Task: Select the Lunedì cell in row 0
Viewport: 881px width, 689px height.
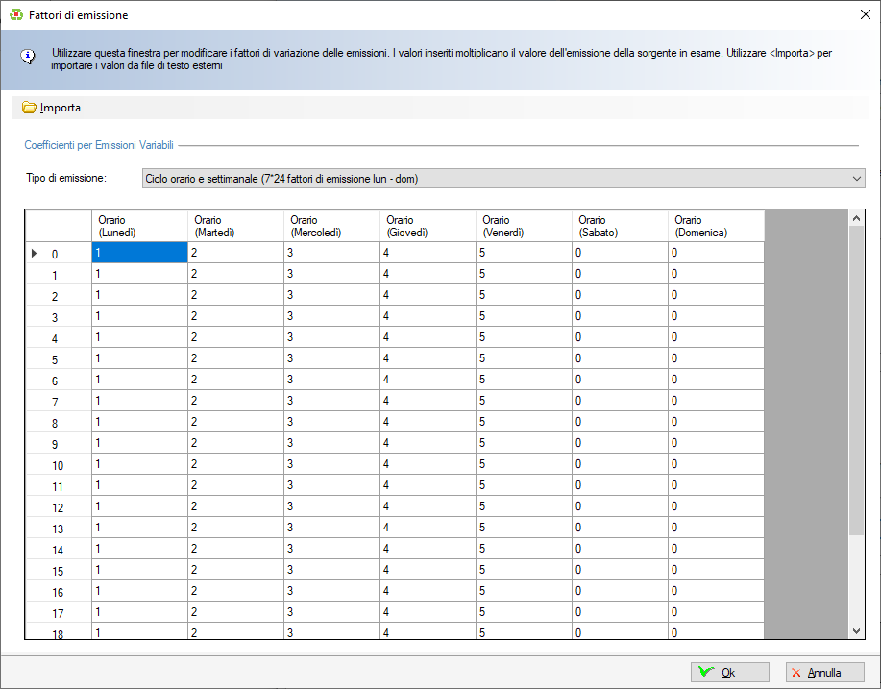Action: [138, 253]
